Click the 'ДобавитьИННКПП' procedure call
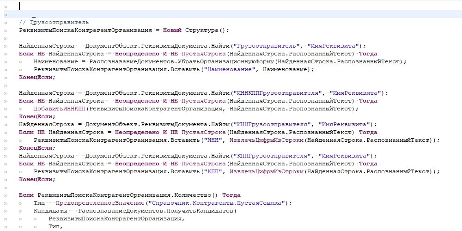This screenshot has height=231, width=462. click(x=60, y=109)
